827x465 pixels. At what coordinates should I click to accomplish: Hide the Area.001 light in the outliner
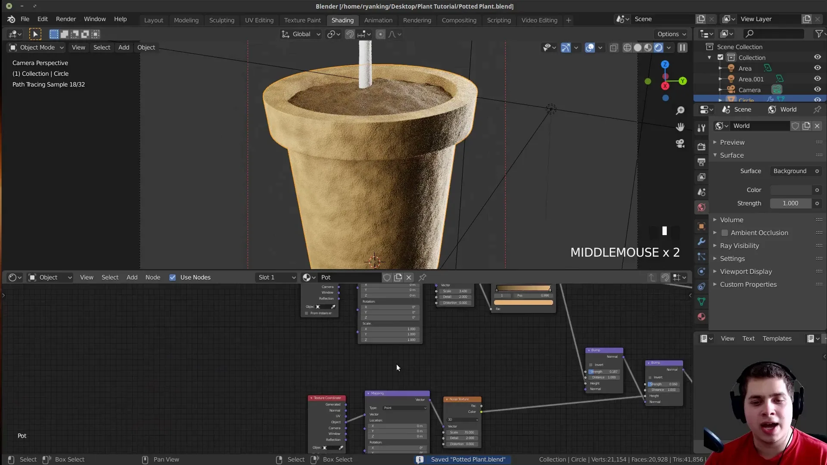pyautogui.click(x=817, y=79)
